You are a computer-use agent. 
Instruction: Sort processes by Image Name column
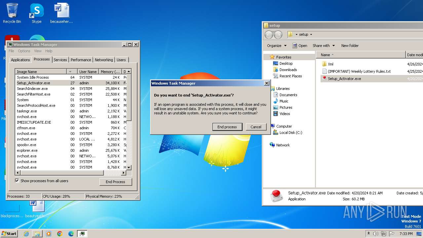[41, 71]
